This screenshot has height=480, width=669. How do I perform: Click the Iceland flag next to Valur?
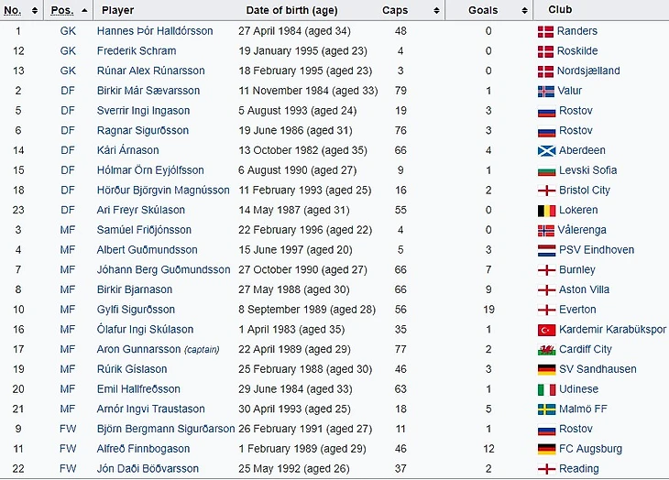click(x=545, y=91)
